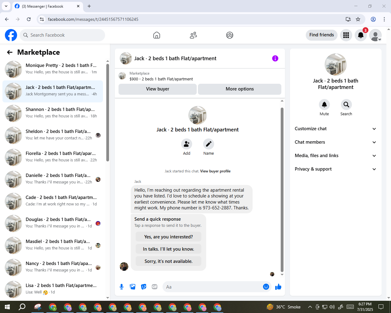Open Fiorella conversation in list
391x313 pixels.
[x=53, y=157]
